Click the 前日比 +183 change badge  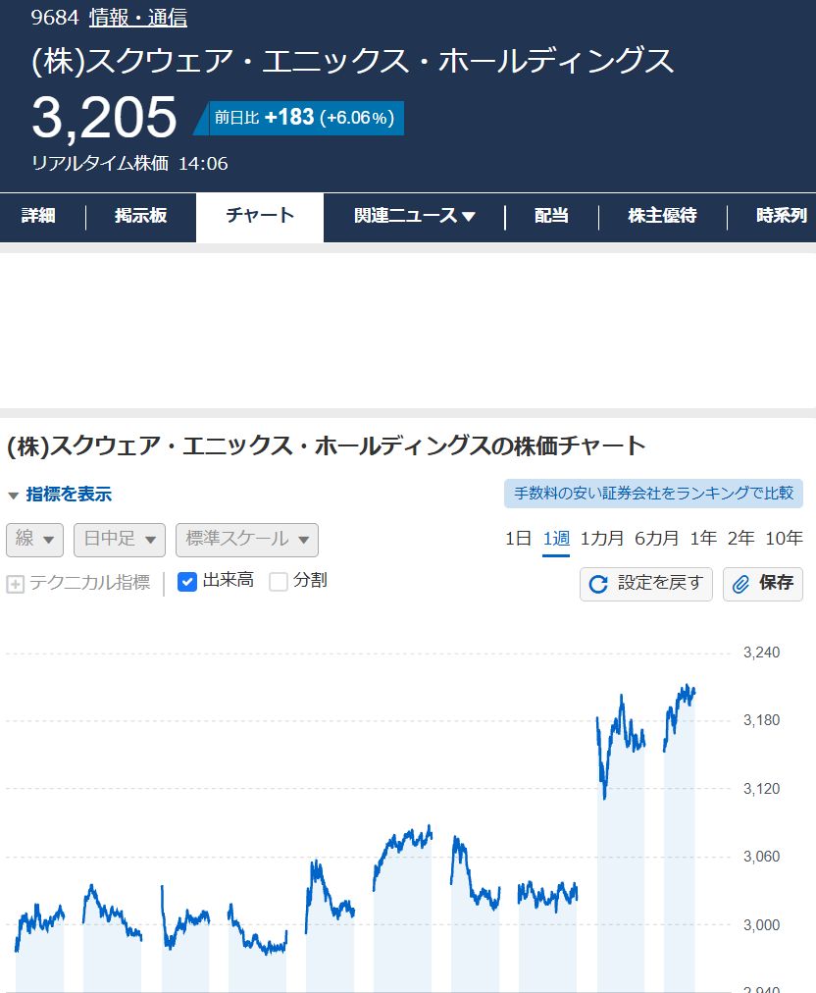click(x=299, y=118)
